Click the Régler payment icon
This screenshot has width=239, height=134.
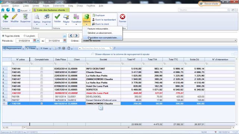point(66,17)
